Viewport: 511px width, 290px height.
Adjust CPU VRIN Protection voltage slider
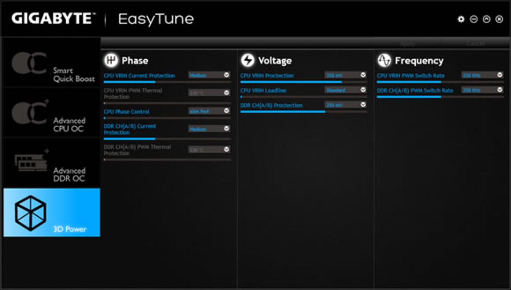coord(304,82)
